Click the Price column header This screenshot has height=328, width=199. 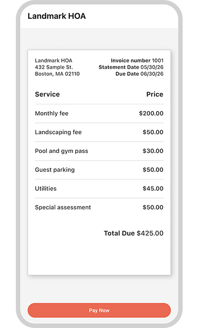155,94
